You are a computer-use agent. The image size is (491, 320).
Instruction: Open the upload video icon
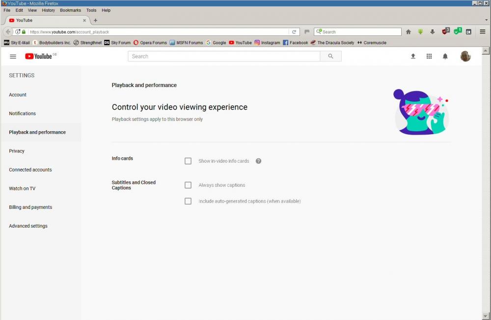click(413, 56)
